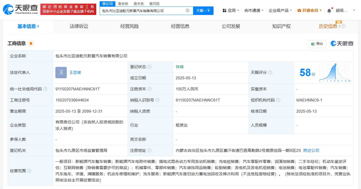361x189 pixels.
Task: Click help icon next to 注册地址
Action: click(149, 151)
